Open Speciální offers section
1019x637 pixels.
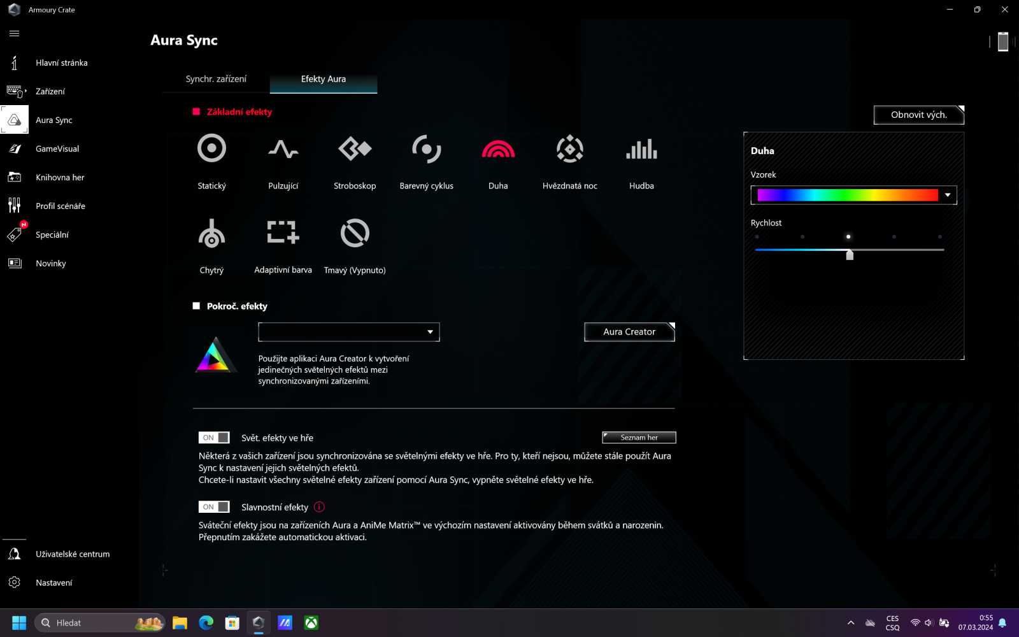pos(52,234)
